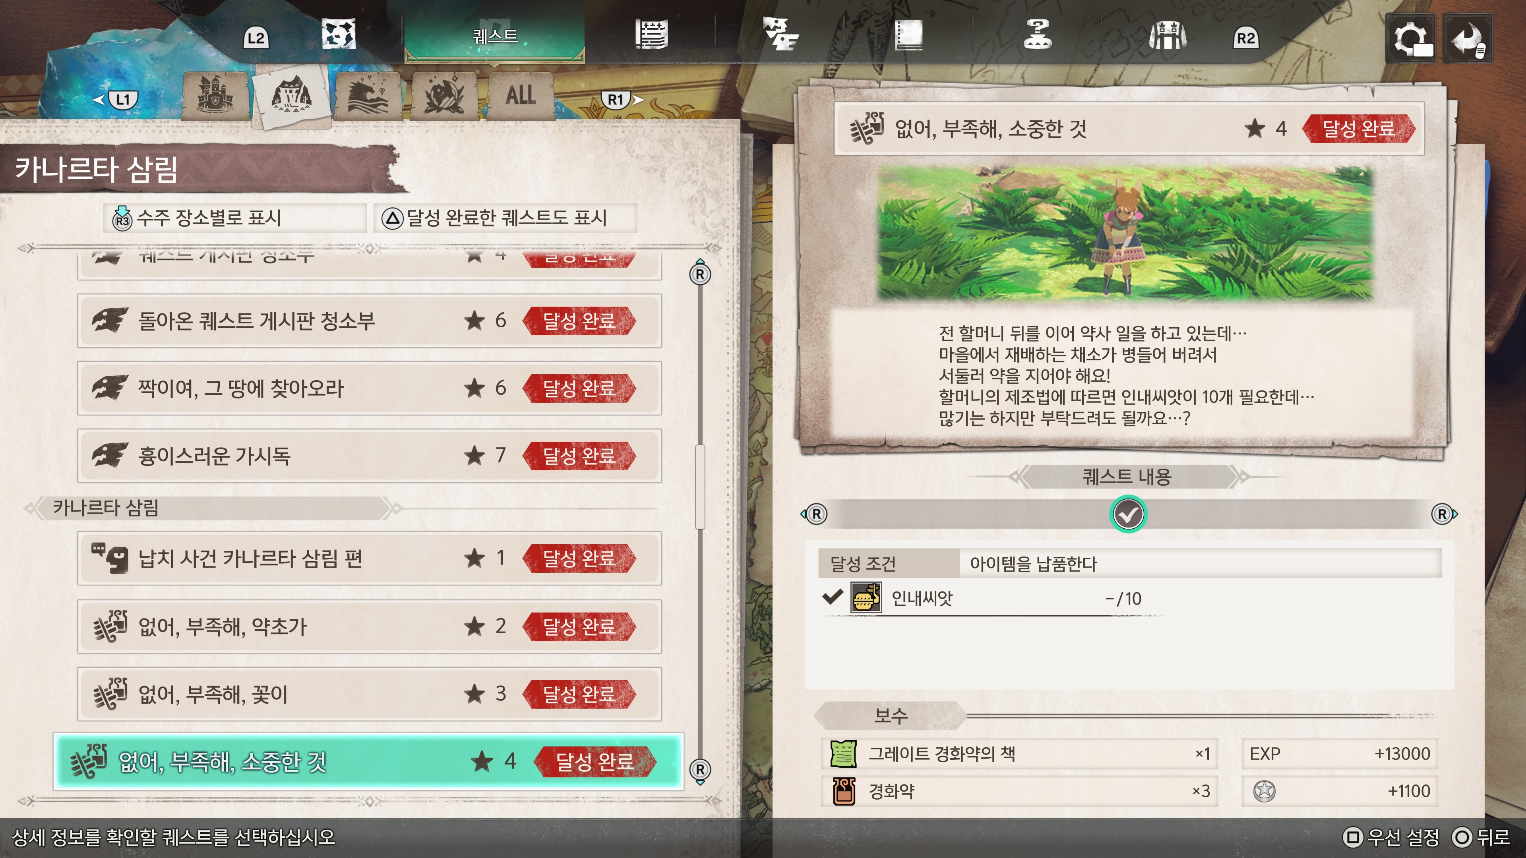Image resolution: width=1526 pixels, height=858 pixels.
Task: Open the notes list icon in top bar
Action: 651,35
